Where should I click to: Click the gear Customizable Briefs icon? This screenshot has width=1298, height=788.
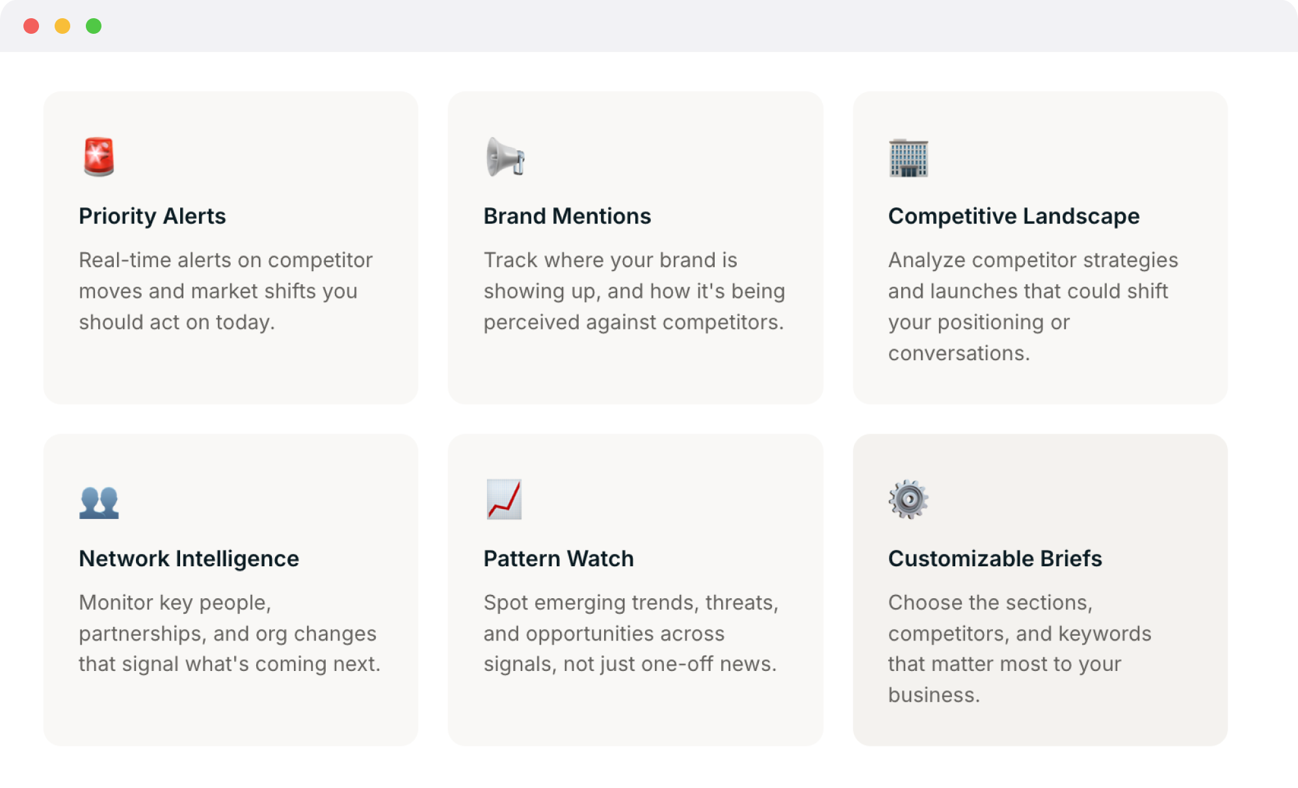[x=908, y=499]
